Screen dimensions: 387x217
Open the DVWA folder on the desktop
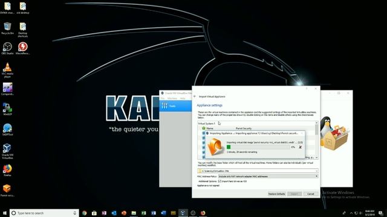coord(7,8)
